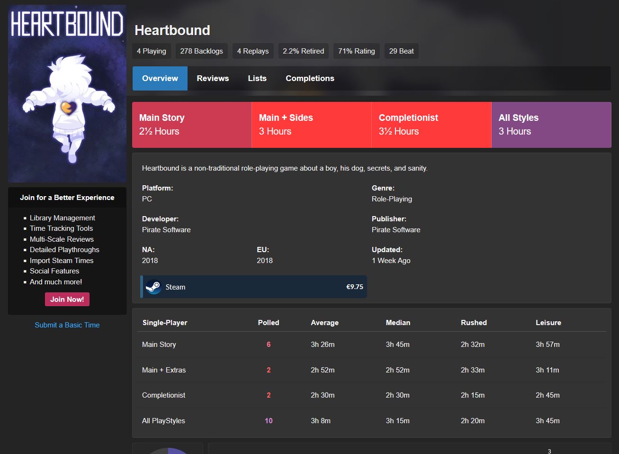Click the Main Story median 3h 45m

click(398, 345)
